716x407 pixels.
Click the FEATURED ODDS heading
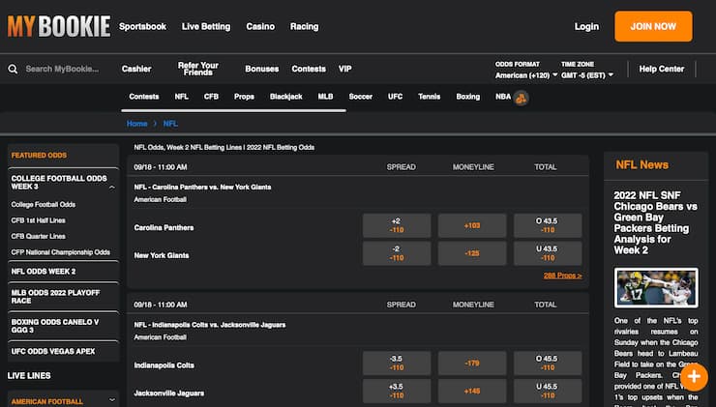click(x=39, y=155)
